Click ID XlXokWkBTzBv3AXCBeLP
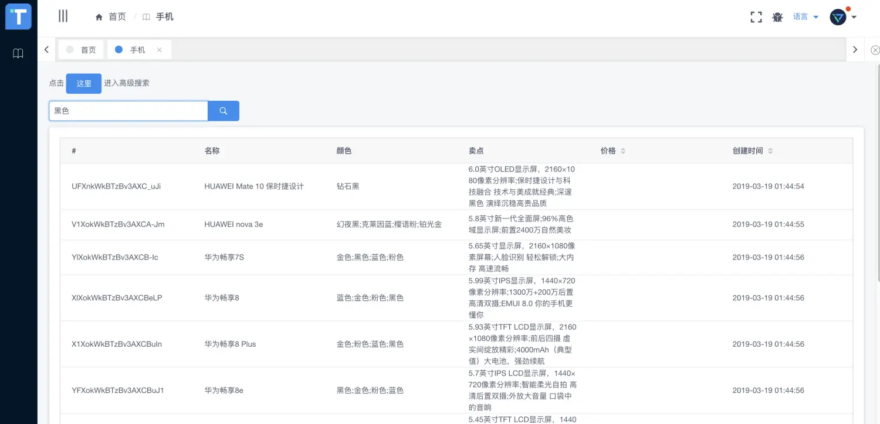 117,298
